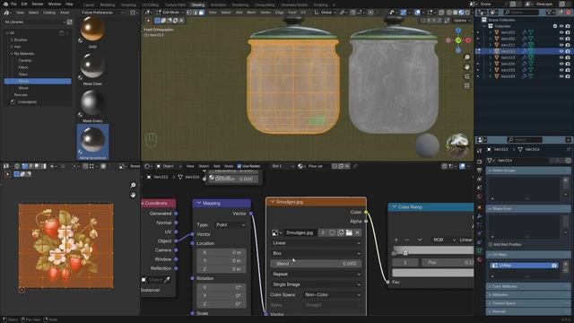Click the red X axis gizmo handle
Image resolution: width=574 pixels, height=323 pixels.
pyautogui.click(x=468, y=40)
